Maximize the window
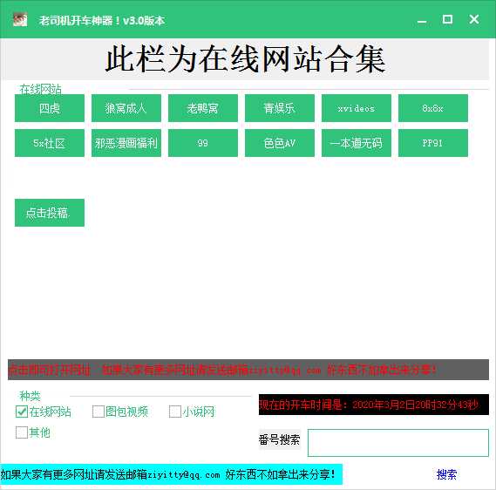The height and width of the screenshot is (490, 496). point(447,19)
